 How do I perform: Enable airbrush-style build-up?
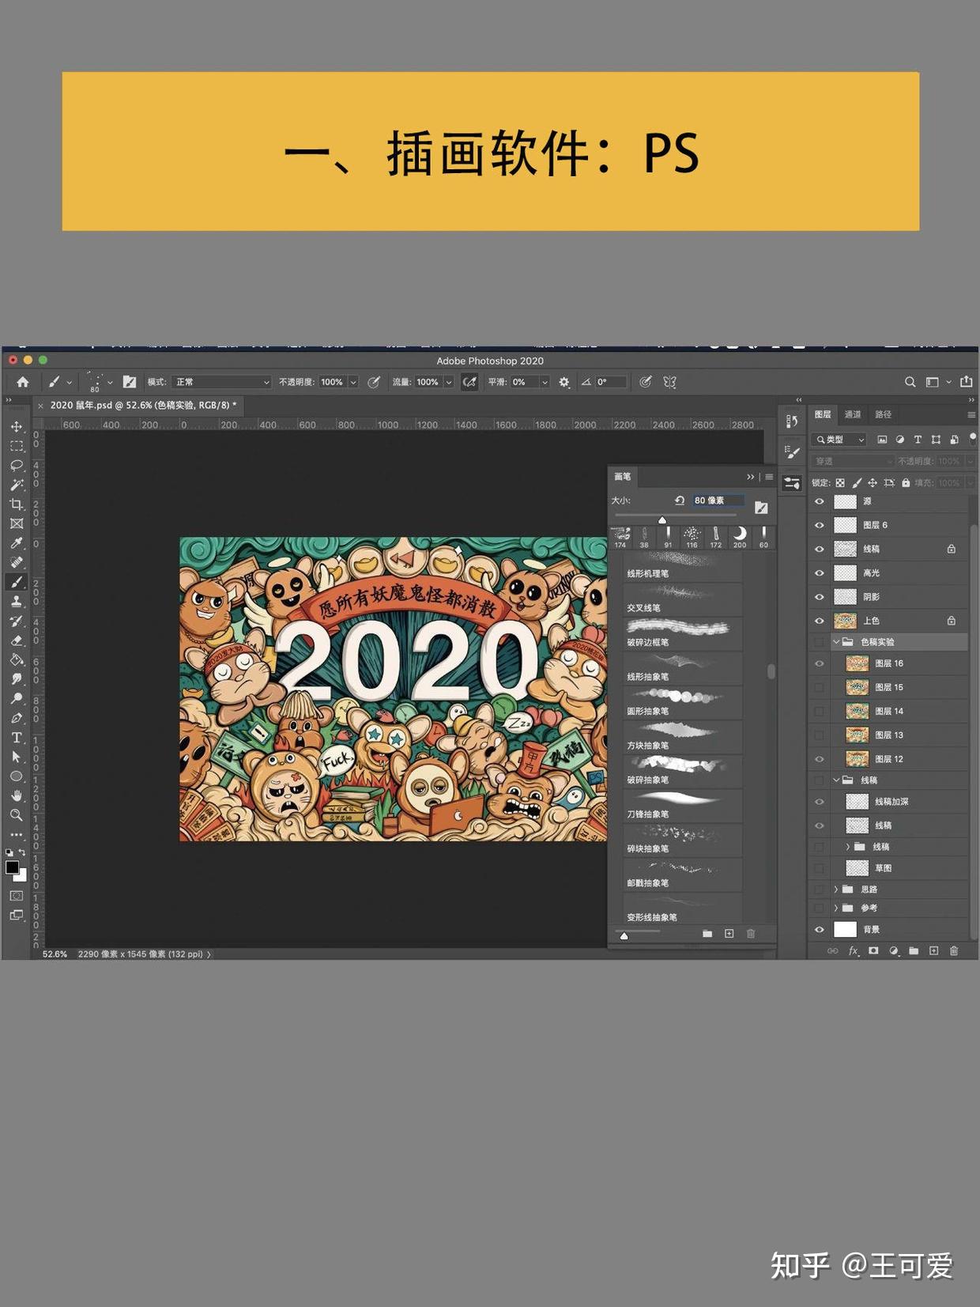click(469, 382)
